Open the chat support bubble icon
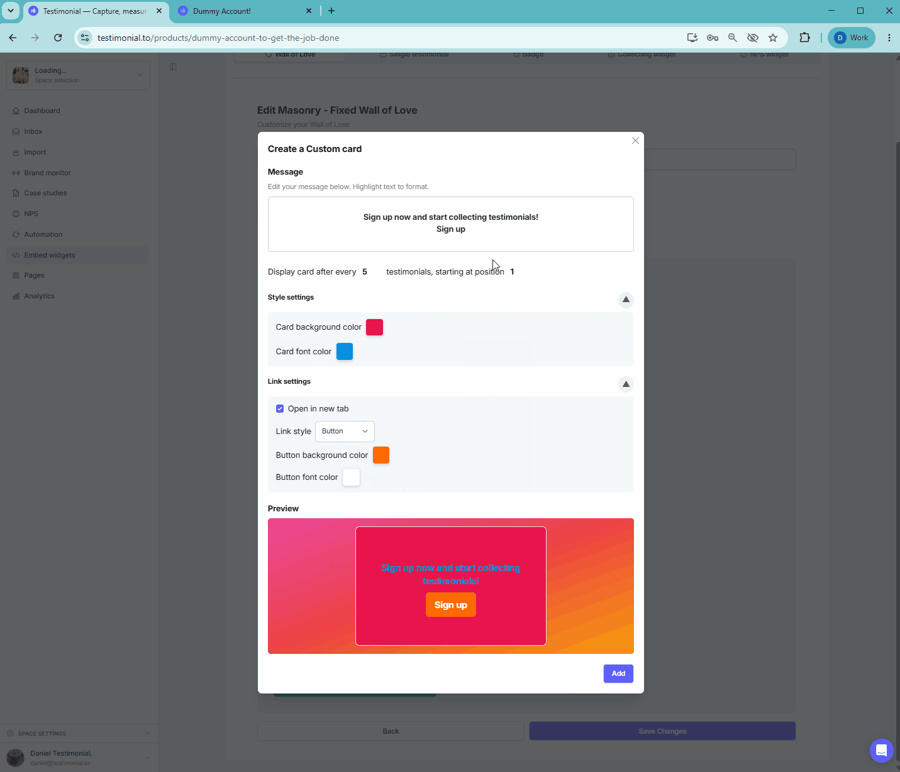900x772 pixels. [x=881, y=750]
